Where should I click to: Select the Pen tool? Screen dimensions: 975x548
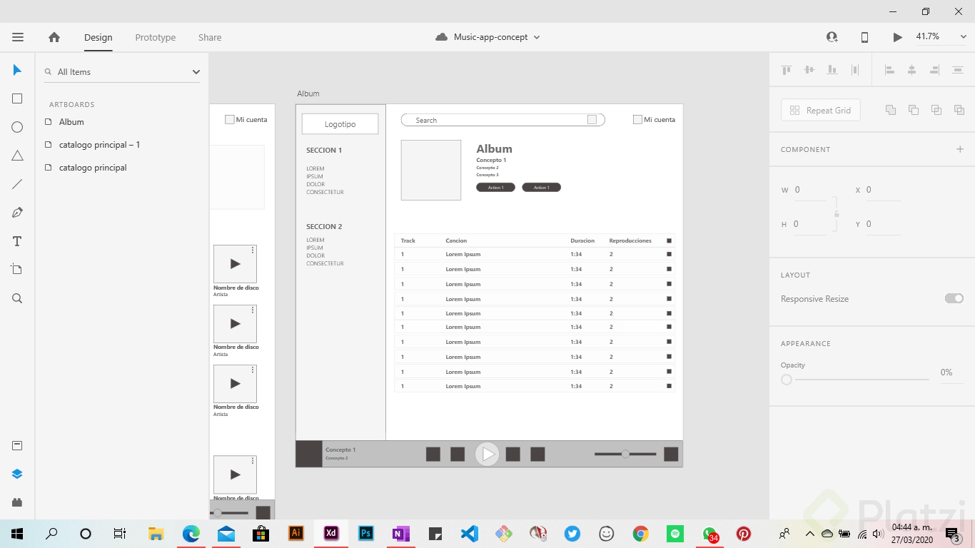17,213
